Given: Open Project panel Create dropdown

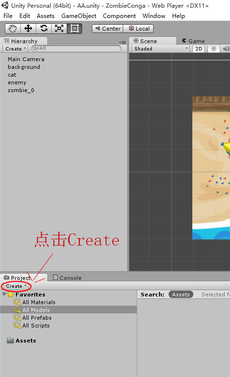Looking at the screenshot, I should point(16,286).
